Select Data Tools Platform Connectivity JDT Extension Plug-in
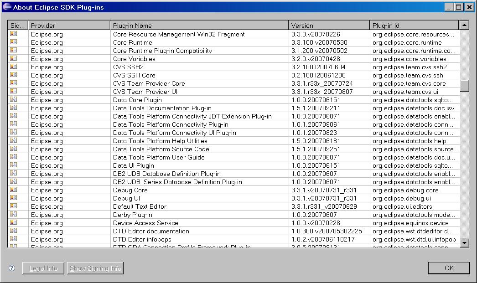Screen dimensions: 477x283 coord(192,116)
